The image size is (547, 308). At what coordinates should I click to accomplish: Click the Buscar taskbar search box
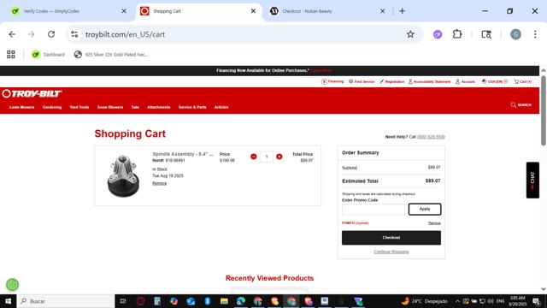[66, 301]
